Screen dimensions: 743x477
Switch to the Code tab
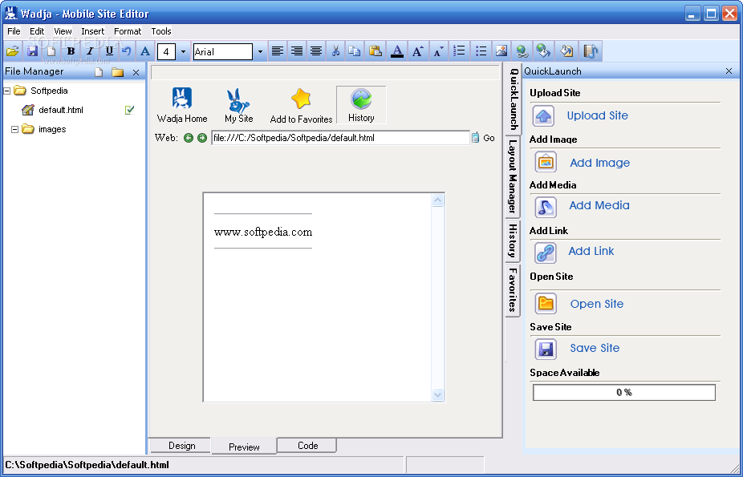pos(307,445)
